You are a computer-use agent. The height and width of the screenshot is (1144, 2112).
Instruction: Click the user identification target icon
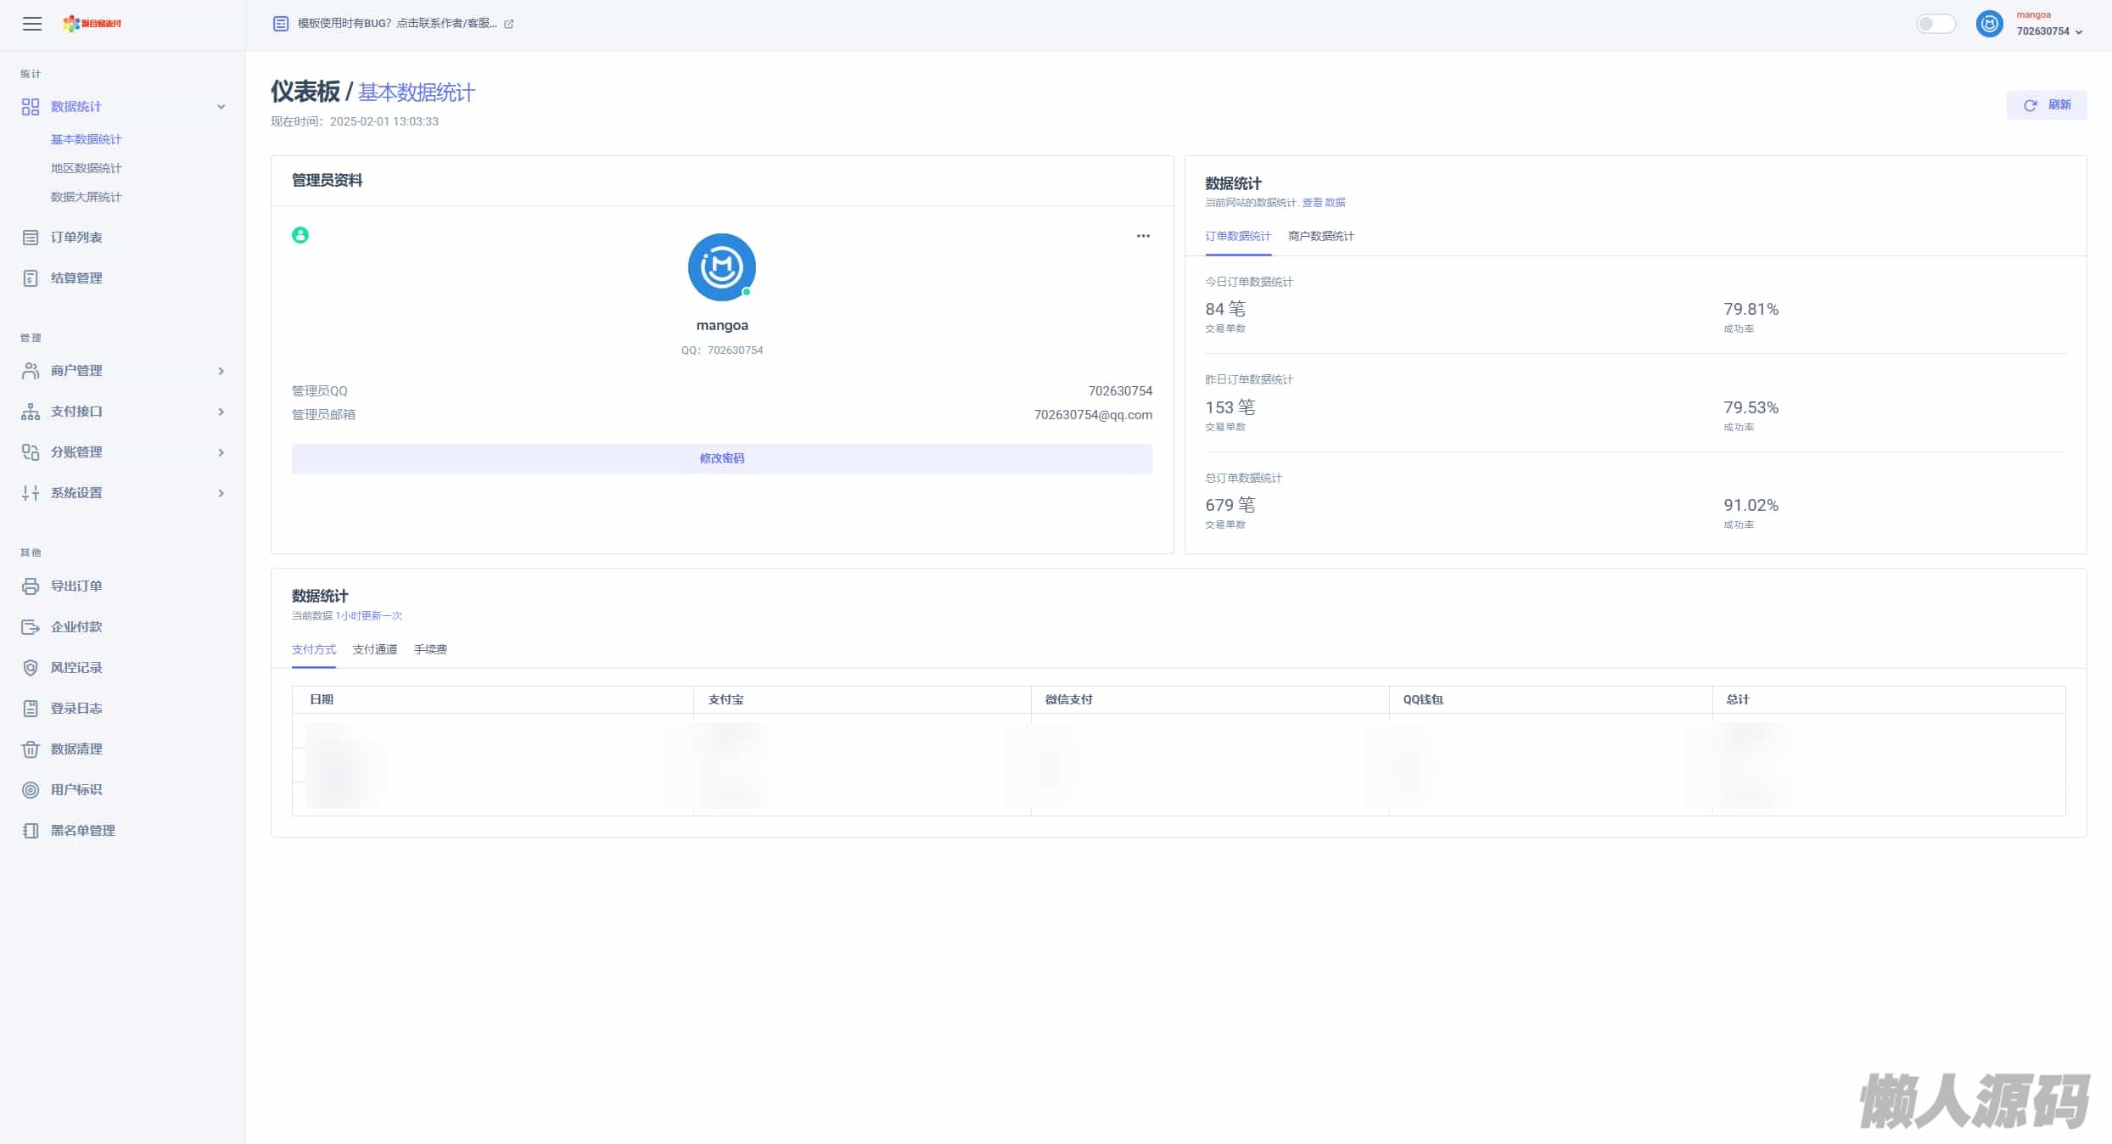click(x=31, y=790)
